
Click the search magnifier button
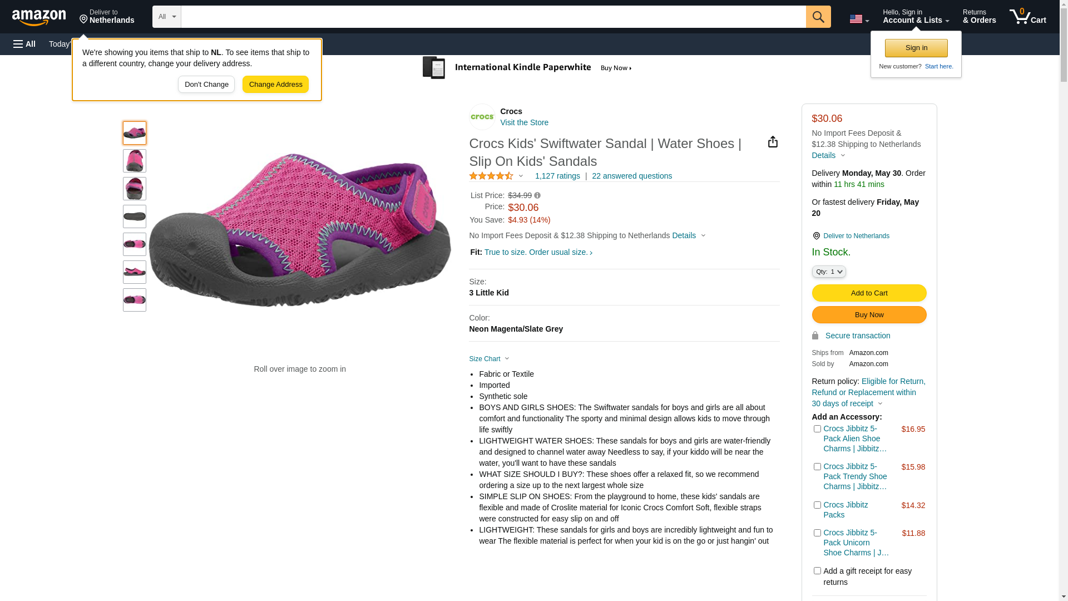818,17
